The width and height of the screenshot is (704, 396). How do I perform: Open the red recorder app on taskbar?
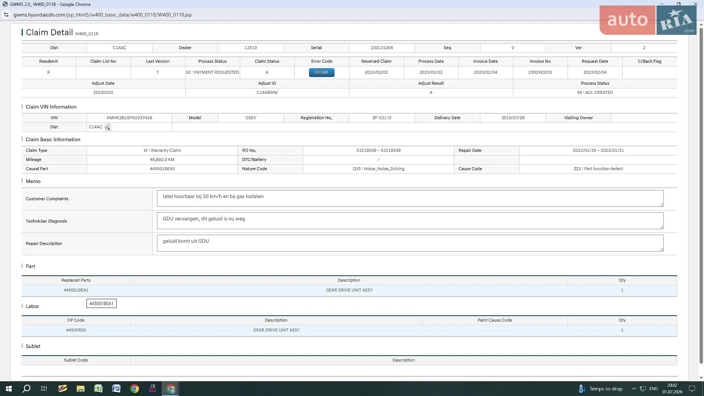[x=153, y=389]
